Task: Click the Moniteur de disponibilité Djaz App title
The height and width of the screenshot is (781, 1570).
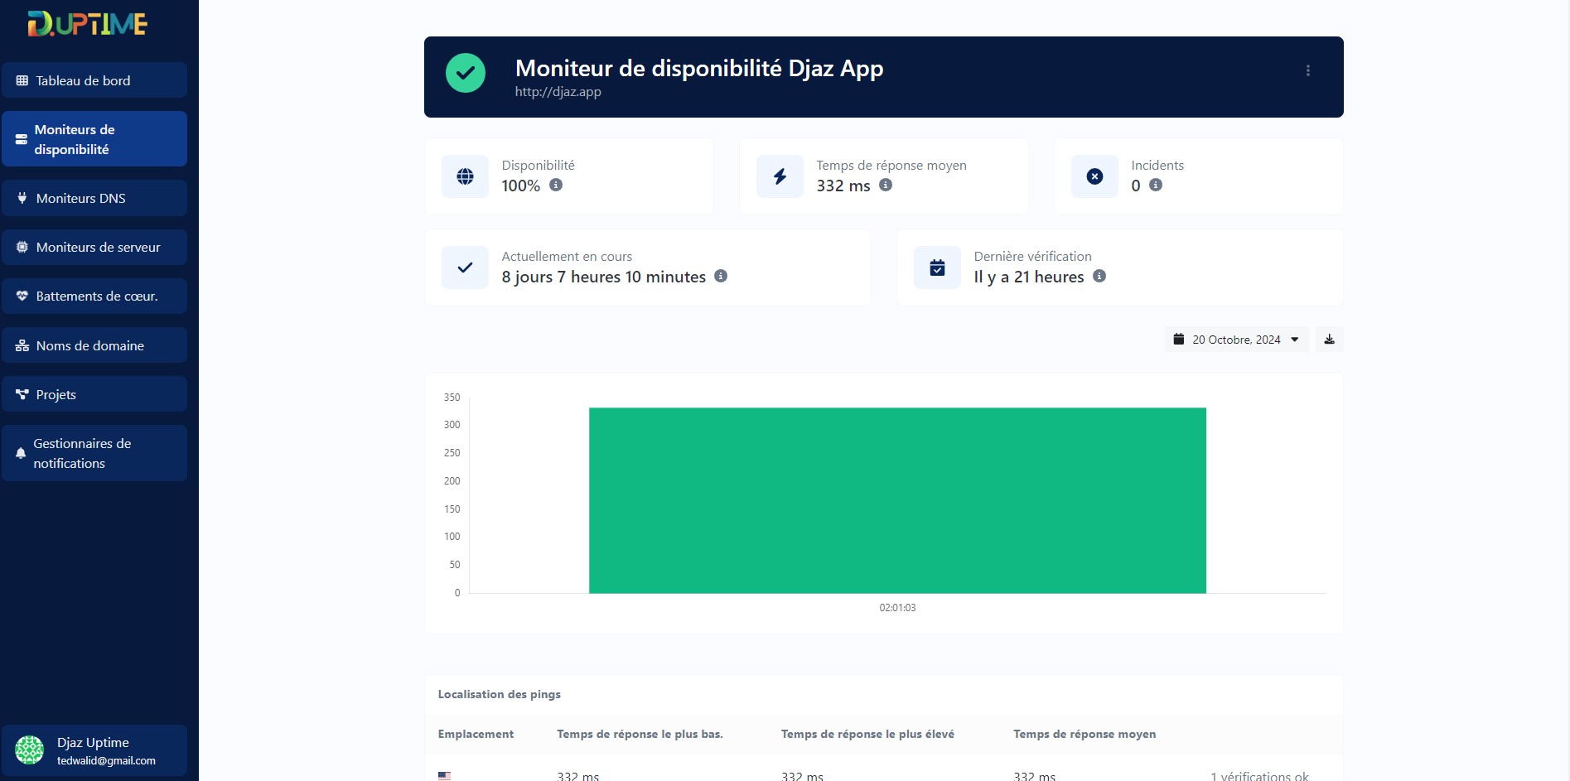Action: point(699,68)
